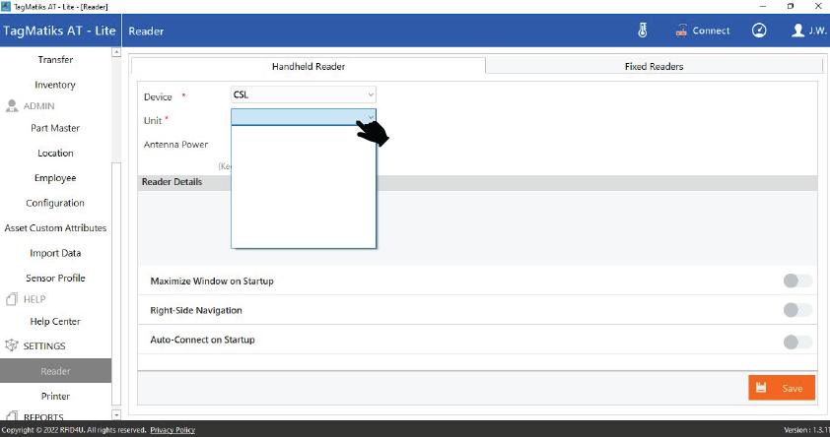This screenshot has width=830, height=437.
Task: Open the Privacy Policy link
Action: 173,430
